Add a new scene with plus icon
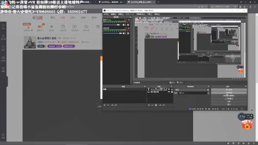The height and width of the screenshot is (145, 258). coord(104,105)
